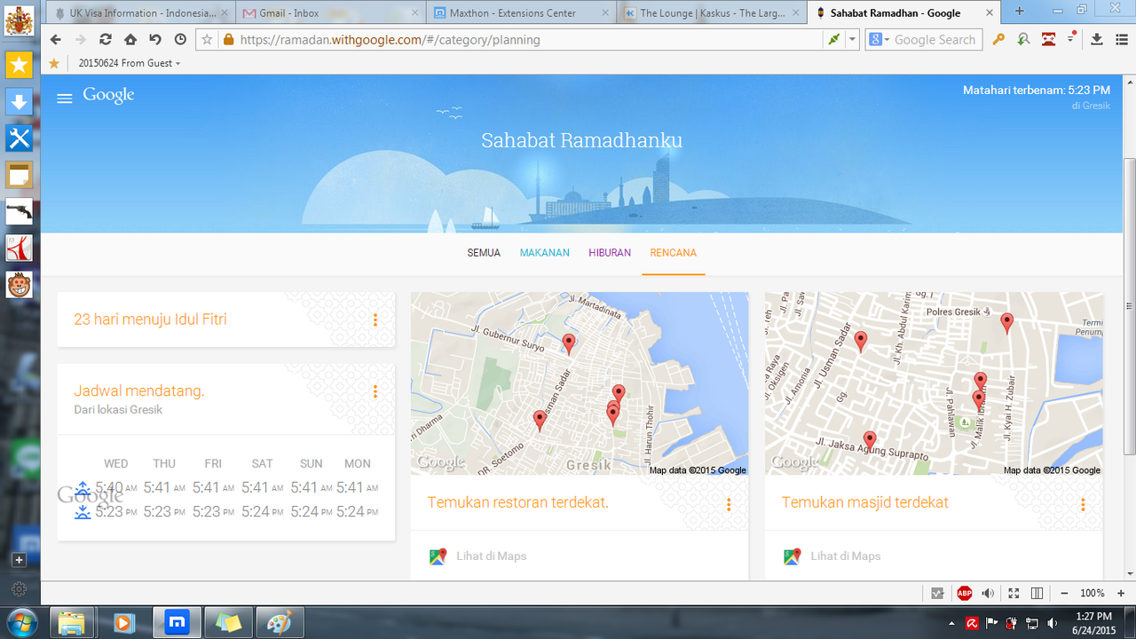This screenshot has width=1136, height=639.
Task: Open a new tab with plus button
Action: 1019,12
